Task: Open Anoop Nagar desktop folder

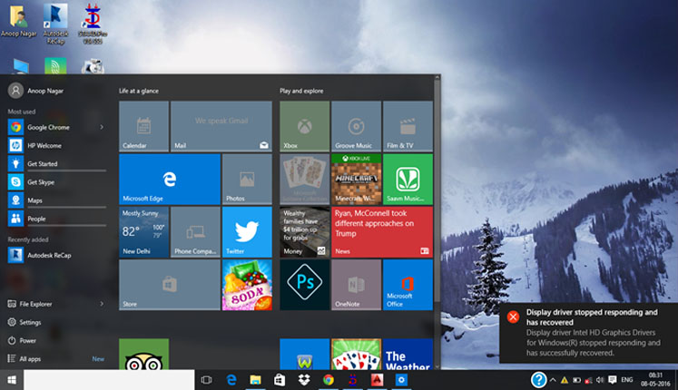Action: tap(18, 22)
